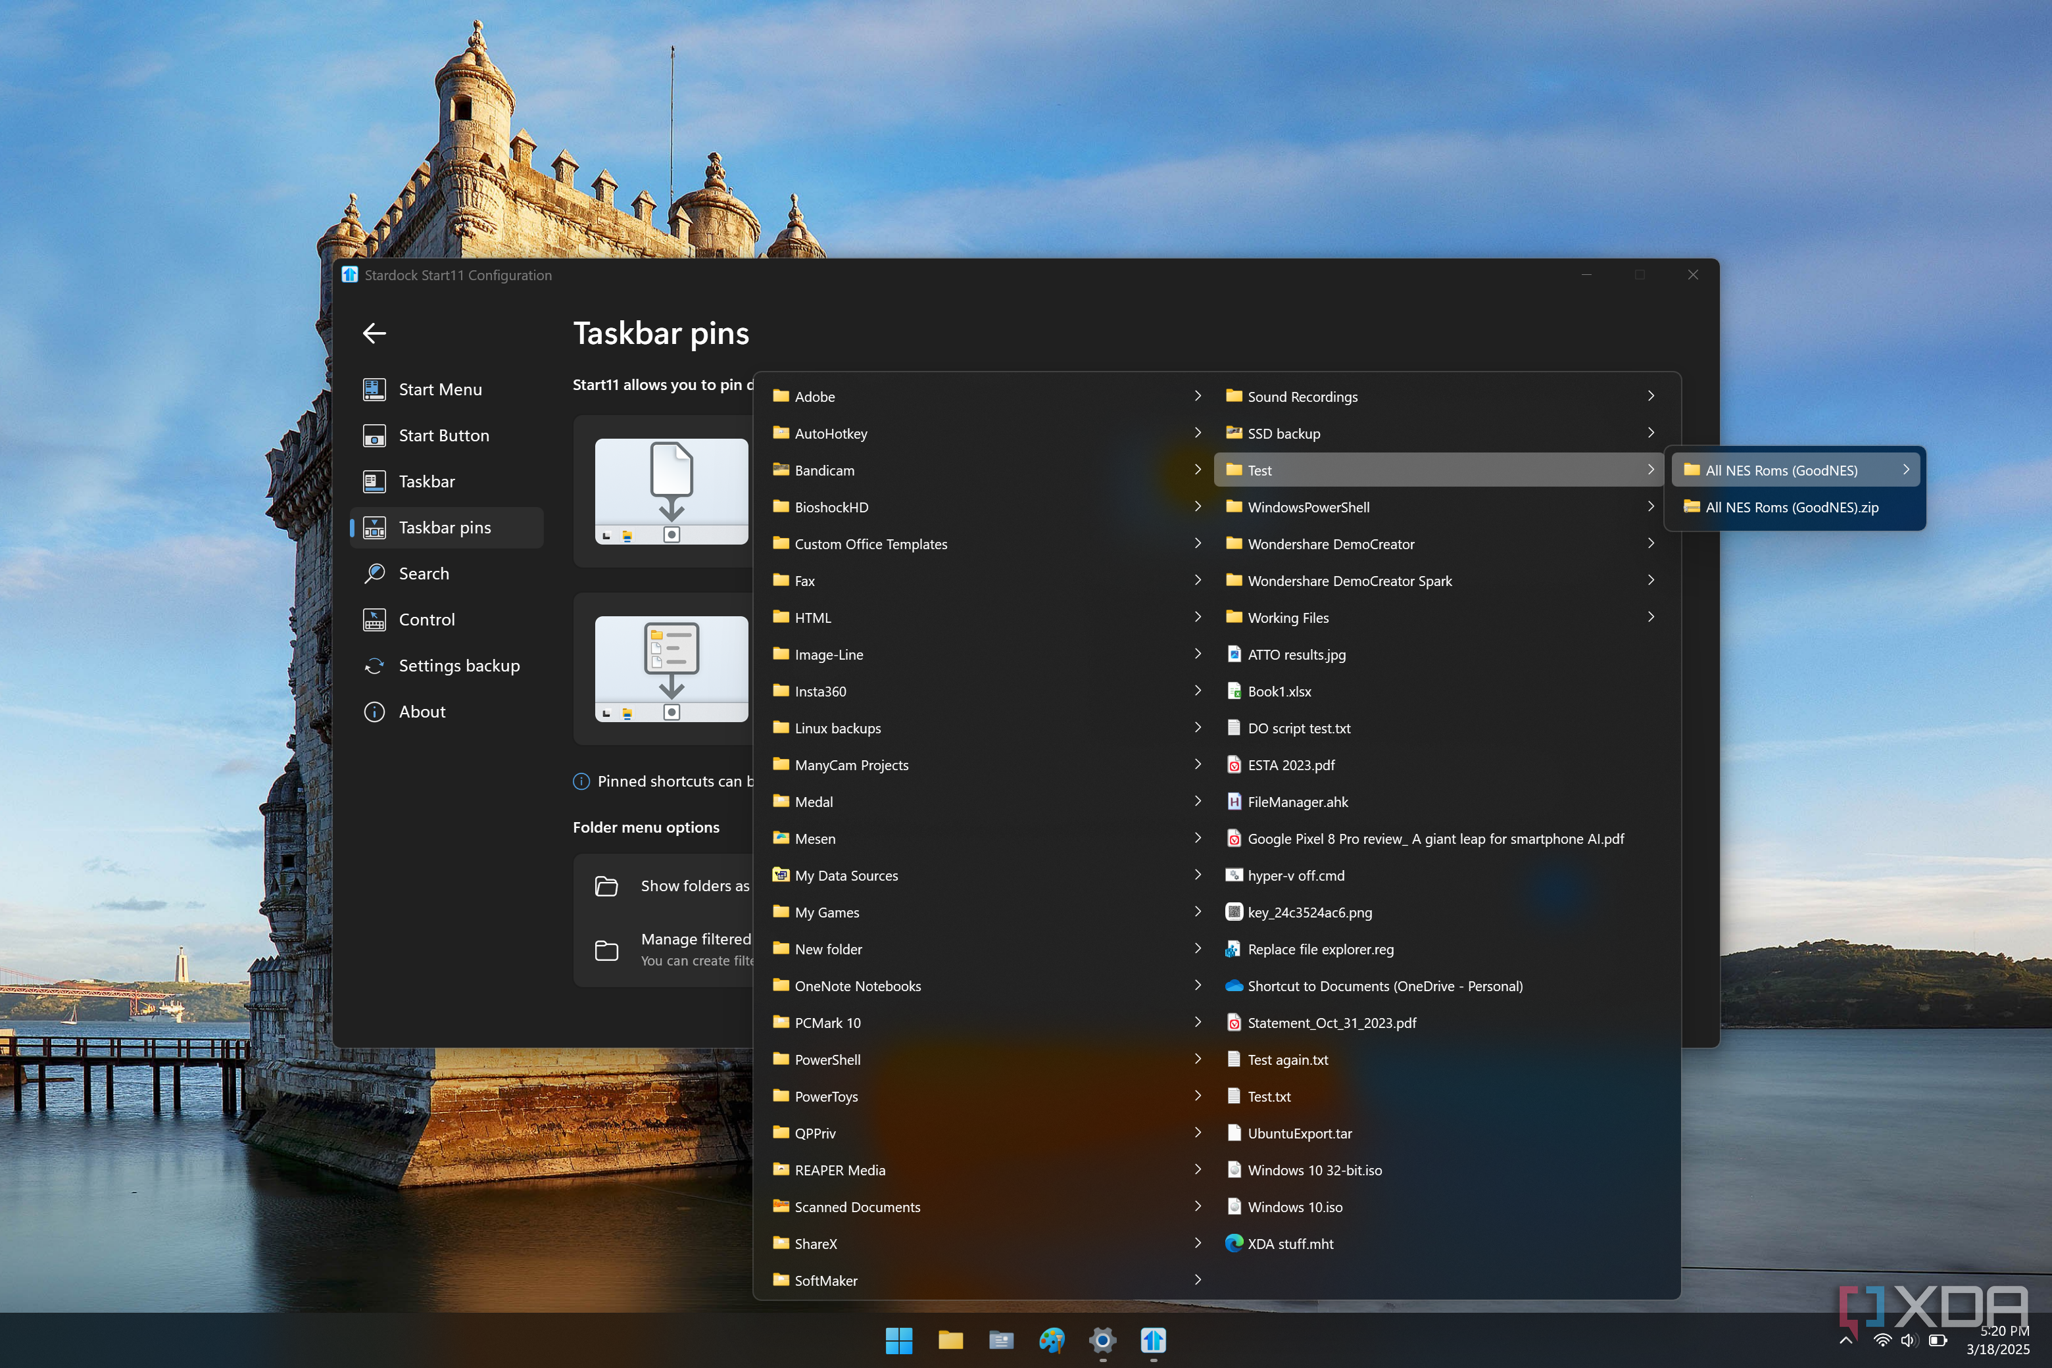Click the All NES Roms (GoodNES).zip icon
This screenshot has height=1368, width=2052.
(x=1692, y=507)
